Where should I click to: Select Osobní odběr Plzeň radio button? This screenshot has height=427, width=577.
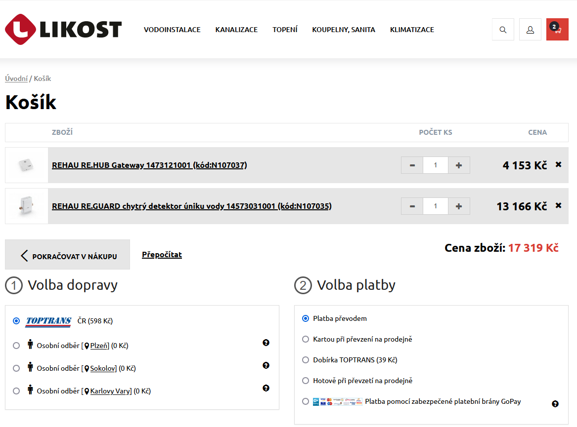16,346
